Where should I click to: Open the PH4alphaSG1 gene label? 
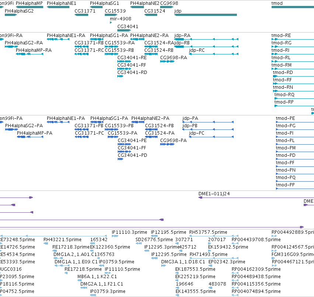(x=104, y=3)
